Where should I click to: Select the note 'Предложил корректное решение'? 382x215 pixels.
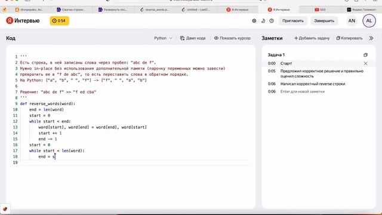[x=322, y=73]
